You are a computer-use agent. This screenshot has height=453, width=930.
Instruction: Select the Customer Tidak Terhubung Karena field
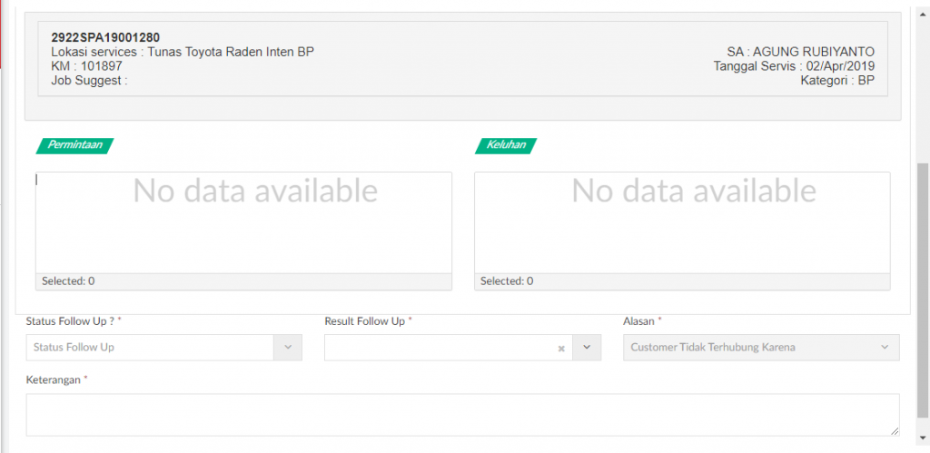[761, 348]
